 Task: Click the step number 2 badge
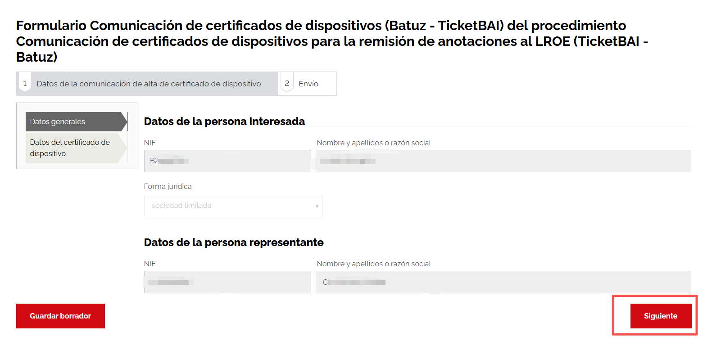287,83
